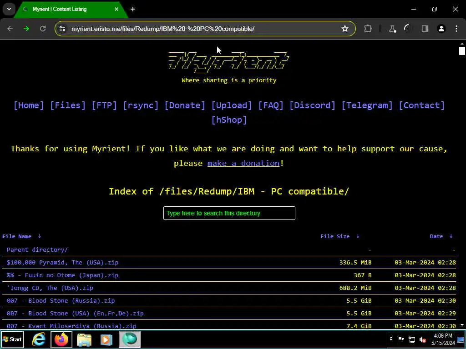This screenshot has height=349, width=466.
Task: Click the muted volume tray icon
Action: 423,339
